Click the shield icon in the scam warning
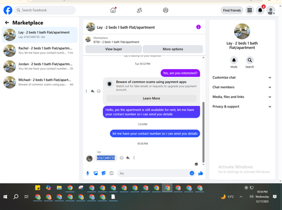The width and height of the screenshot is (282, 210). point(109,84)
